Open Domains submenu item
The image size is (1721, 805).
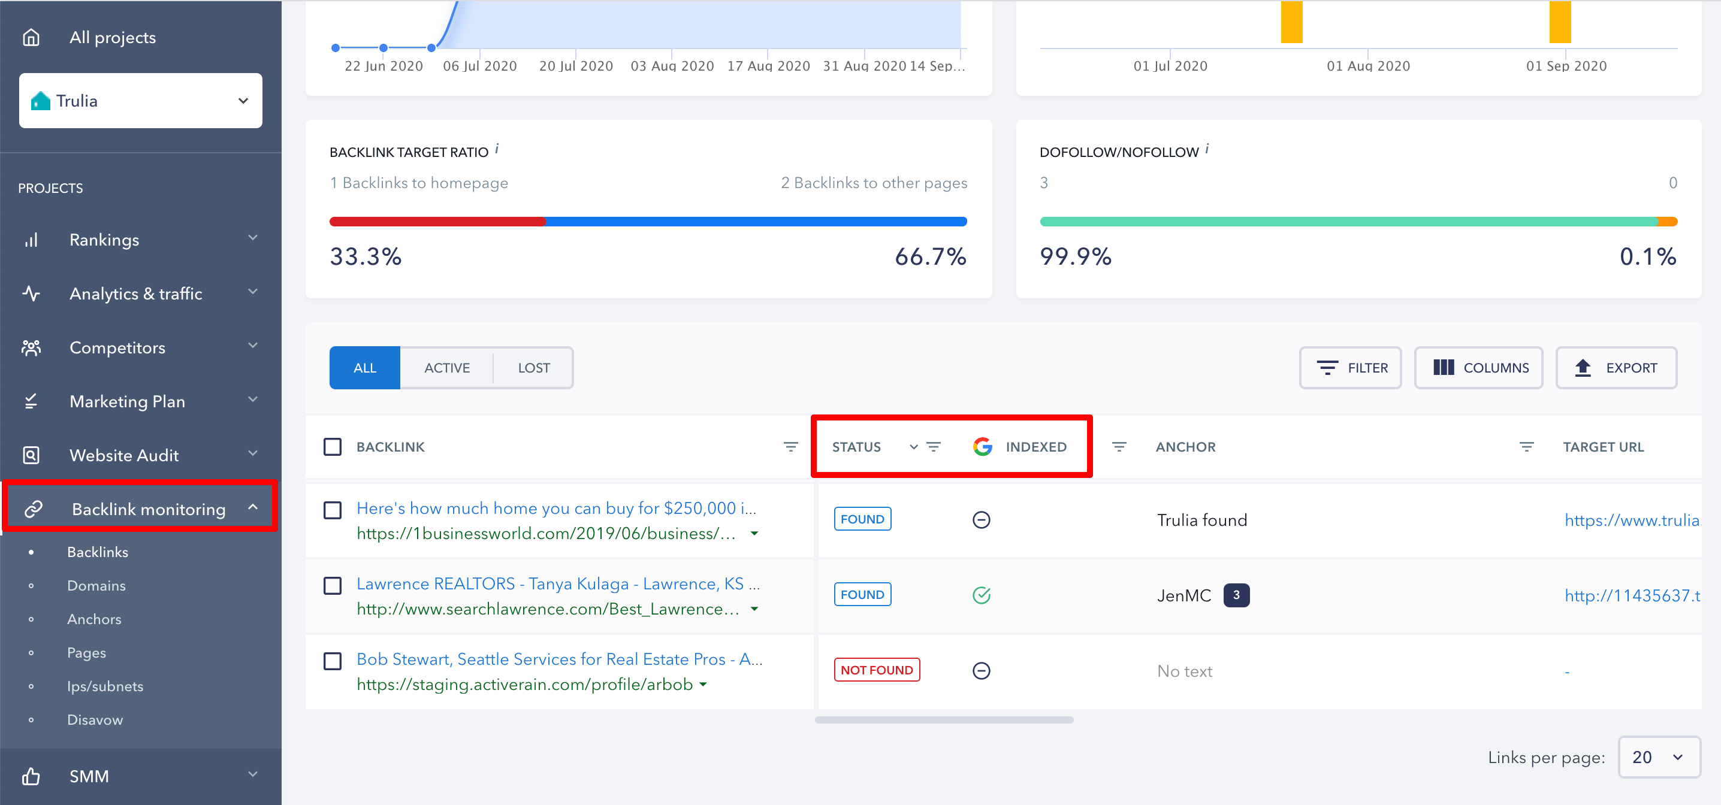pos(96,586)
